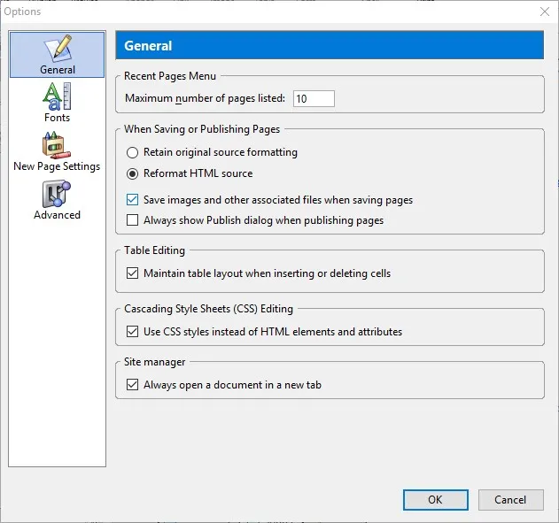Select the General pencil-and-paper icon
Image resolution: width=559 pixels, height=523 pixels.
click(x=58, y=48)
